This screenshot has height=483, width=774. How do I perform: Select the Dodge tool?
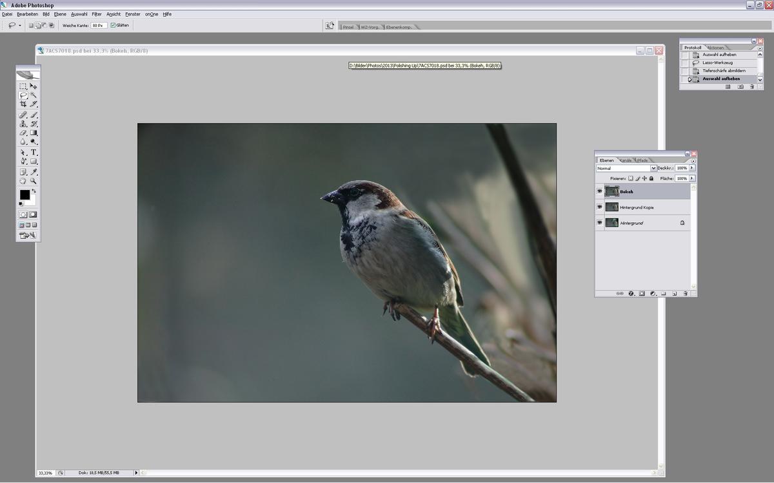(34, 141)
